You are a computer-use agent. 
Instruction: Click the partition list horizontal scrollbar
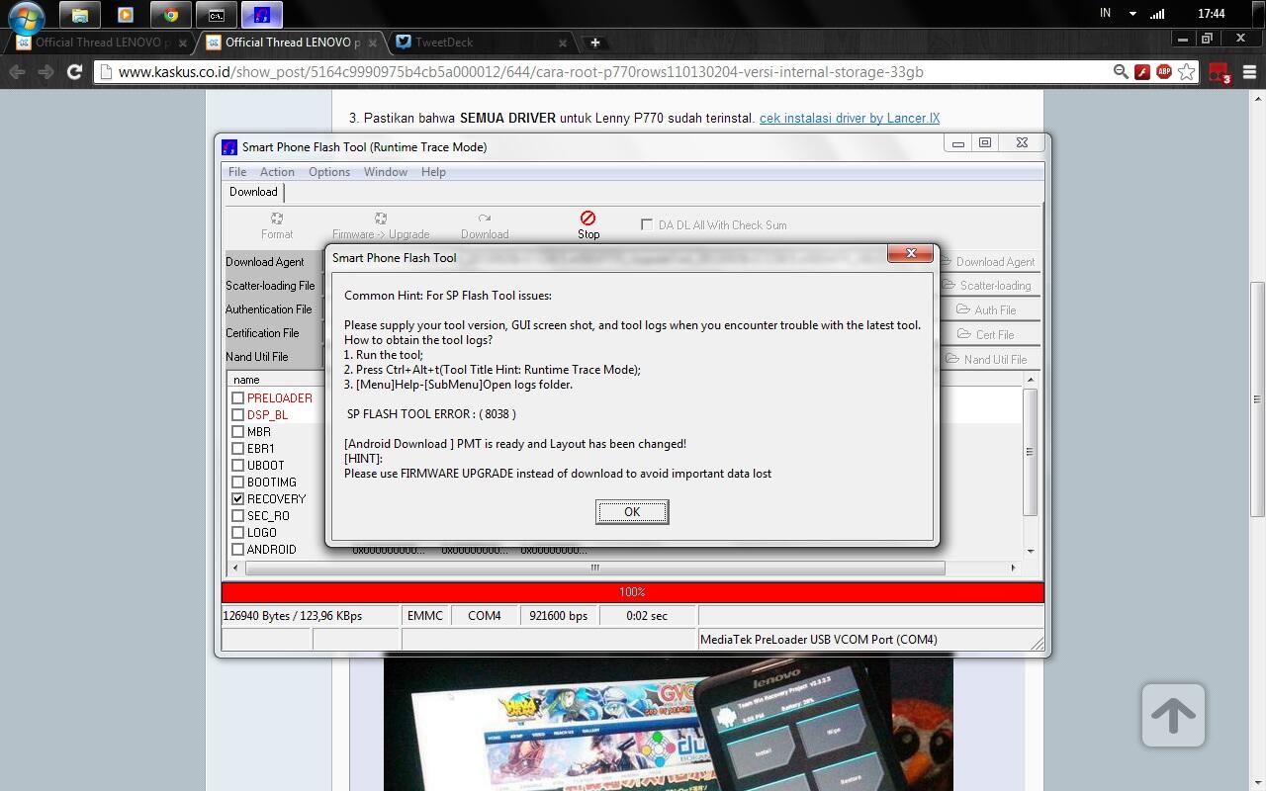click(x=594, y=568)
